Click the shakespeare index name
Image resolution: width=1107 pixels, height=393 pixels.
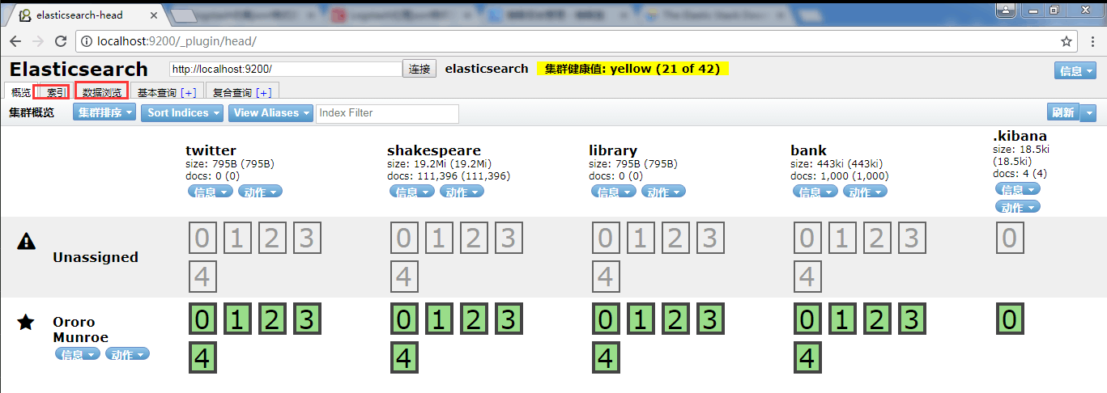[434, 150]
